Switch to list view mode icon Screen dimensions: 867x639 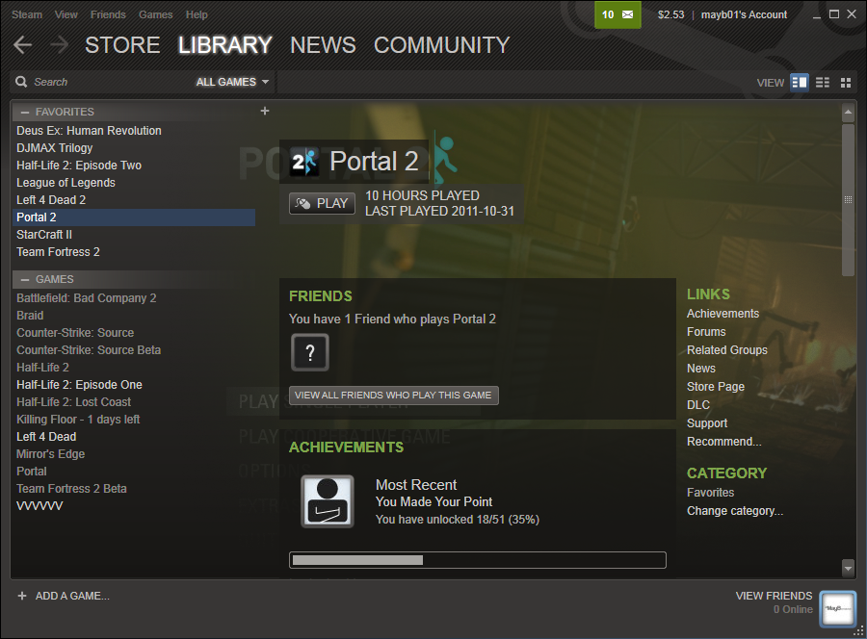point(823,83)
